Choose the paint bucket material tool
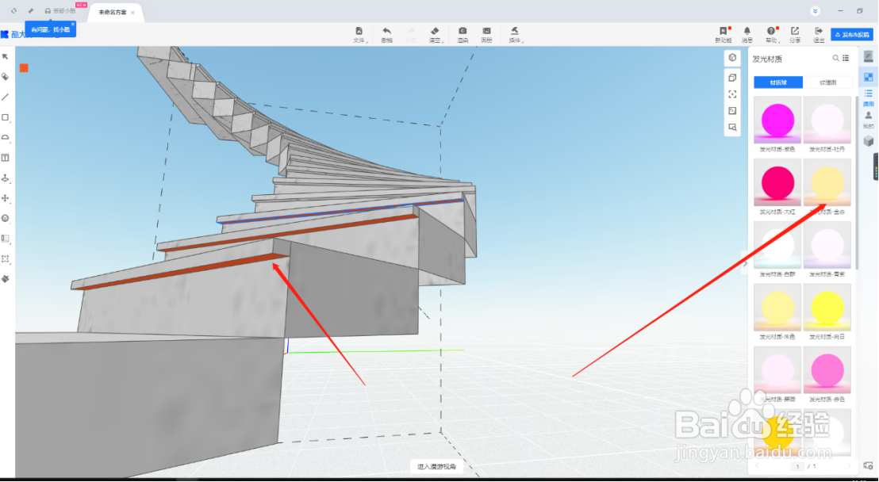 6,77
